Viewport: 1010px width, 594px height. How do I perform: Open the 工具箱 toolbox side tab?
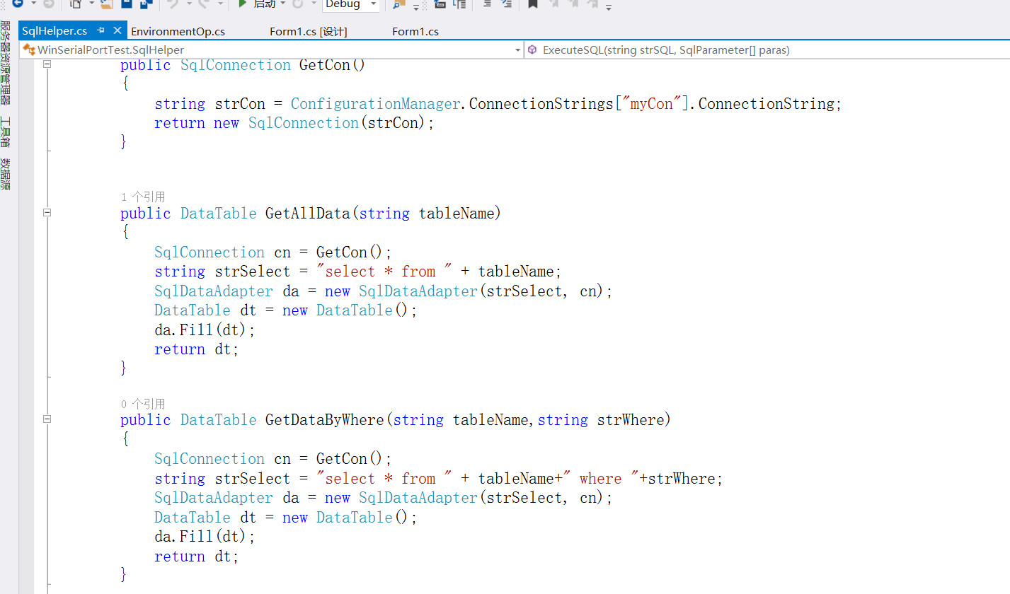tap(6, 132)
